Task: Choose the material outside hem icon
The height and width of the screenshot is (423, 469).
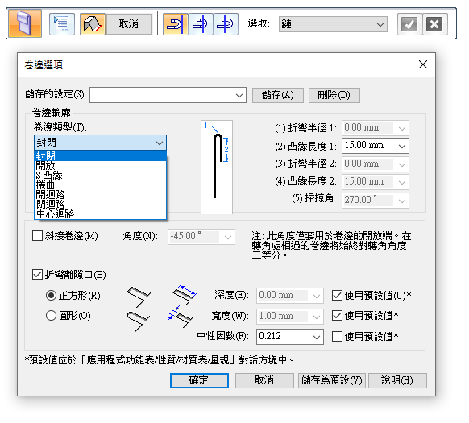Action: (x=201, y=24)
